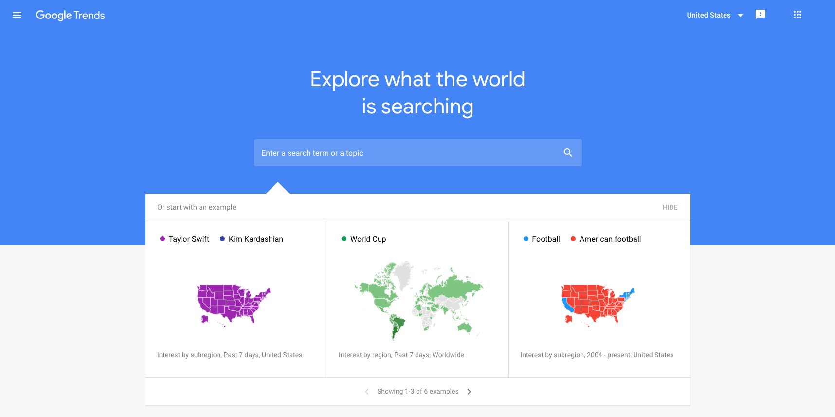Go back to the previous examples
The image size is (835, 417).
pos(366,391)
